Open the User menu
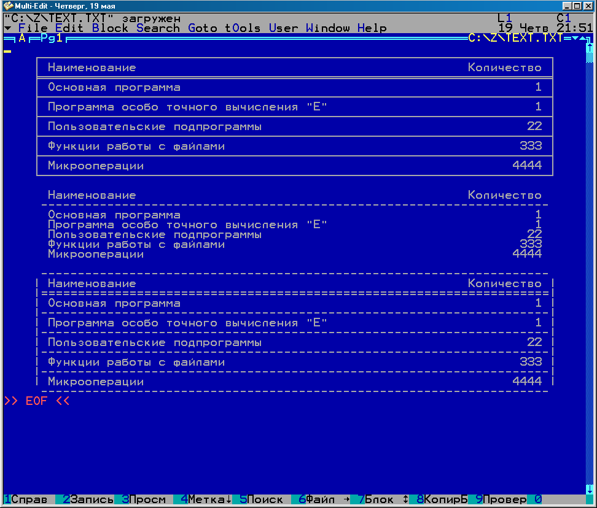This screenshot has height=508, width=597. [x=283, y=28]
